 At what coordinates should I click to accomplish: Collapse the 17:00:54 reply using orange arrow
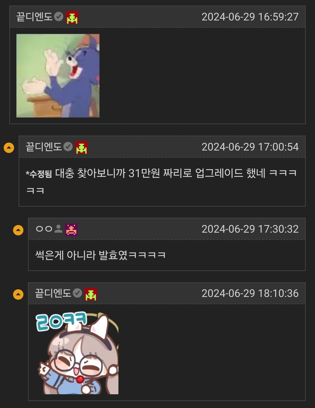pos(9,148)
